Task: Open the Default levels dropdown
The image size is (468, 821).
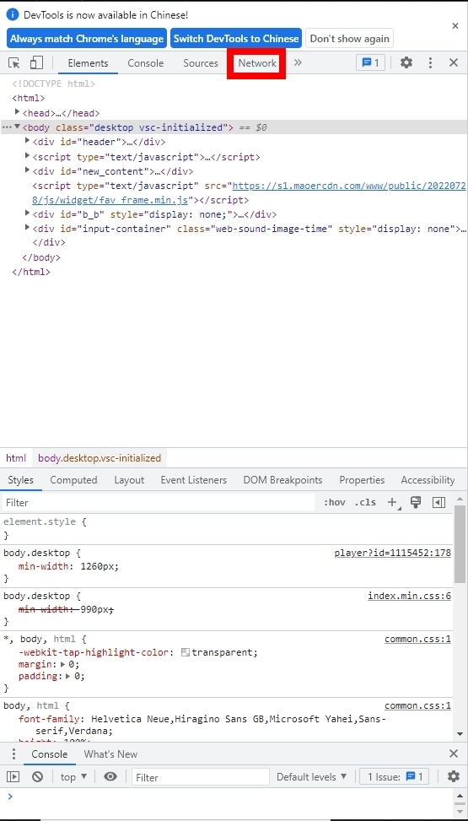Action: [x=312, y=777]
